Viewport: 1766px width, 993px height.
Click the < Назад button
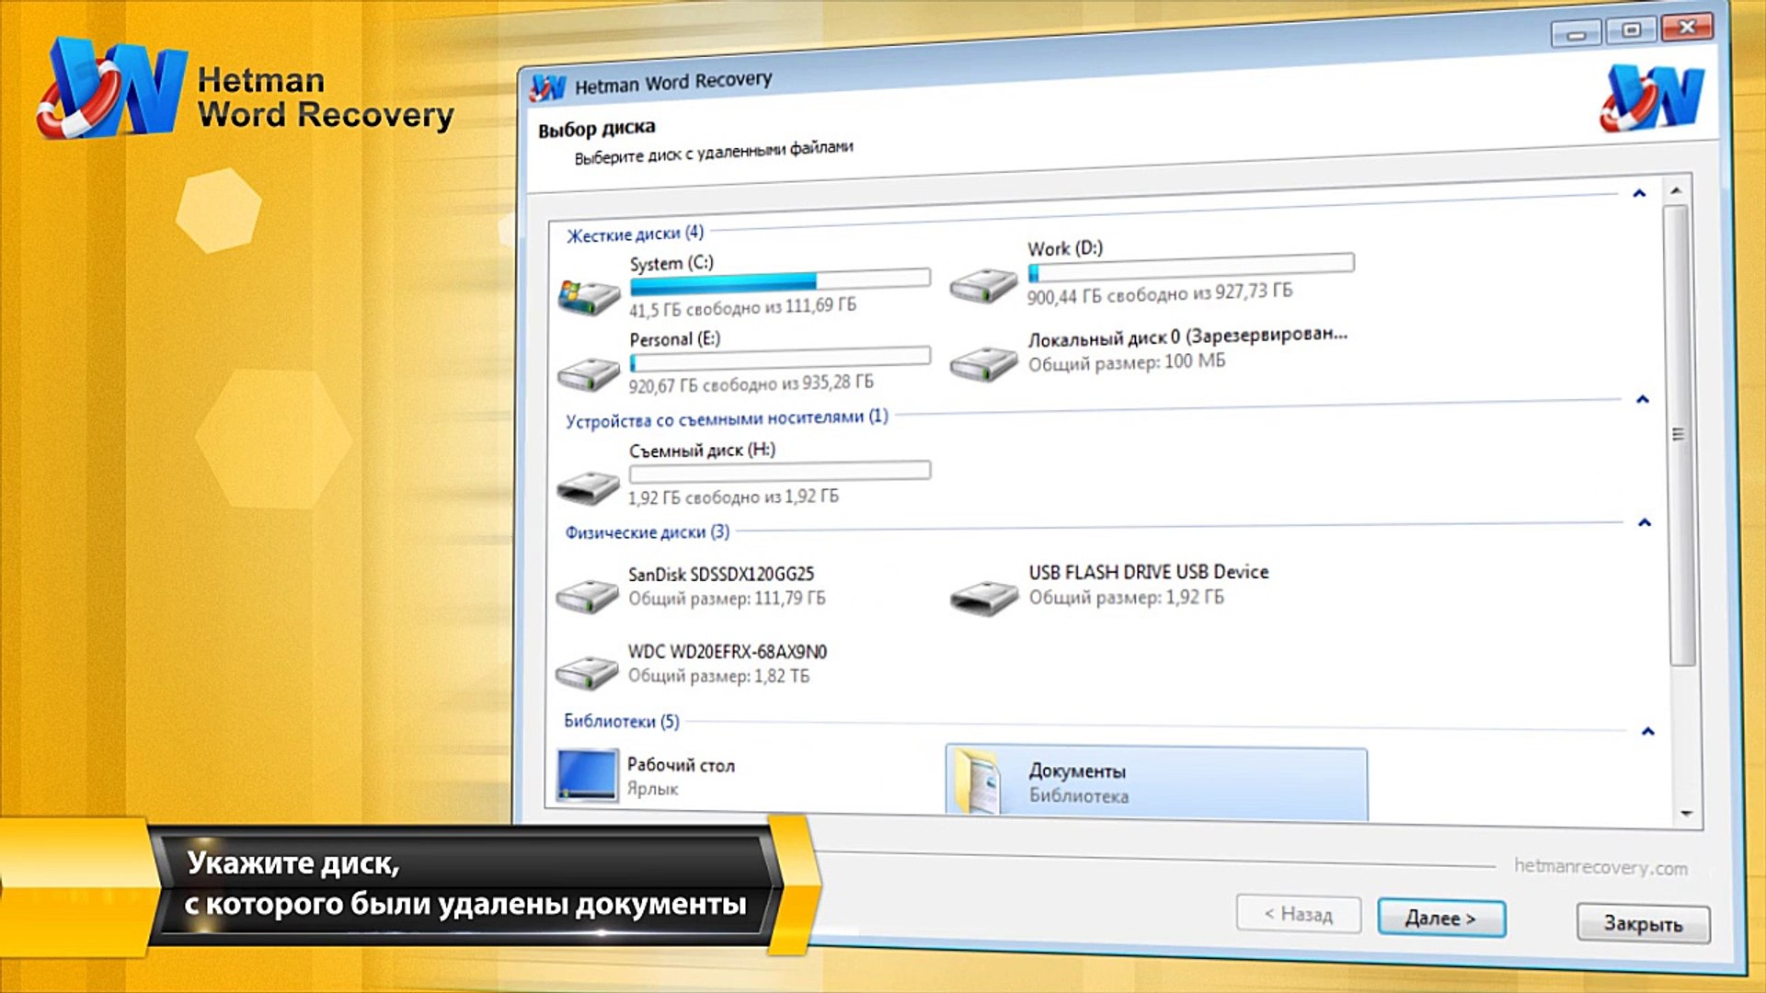(x=1299, y=914)
